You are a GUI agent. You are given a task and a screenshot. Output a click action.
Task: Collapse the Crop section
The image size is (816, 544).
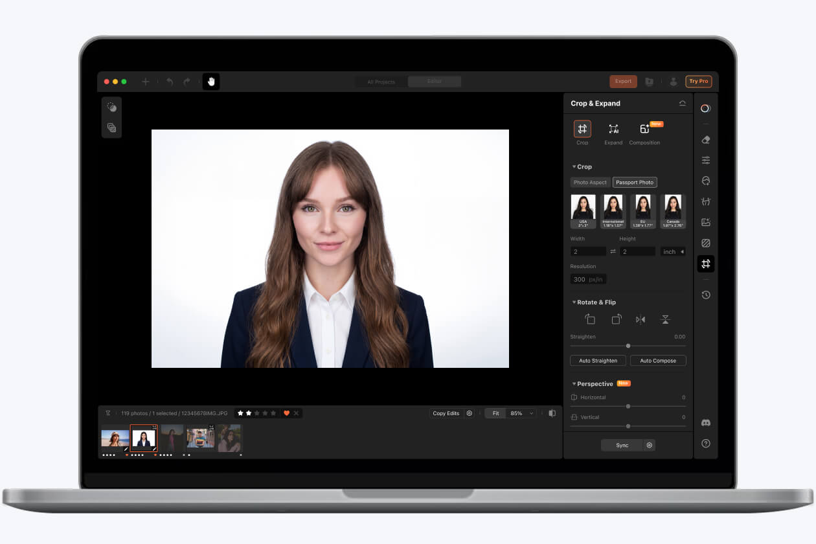(x=574, y=167)
